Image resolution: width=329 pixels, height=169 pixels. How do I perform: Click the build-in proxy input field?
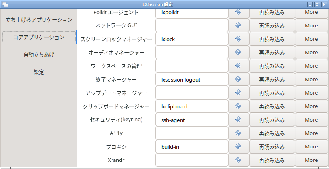tap(192, 147)
